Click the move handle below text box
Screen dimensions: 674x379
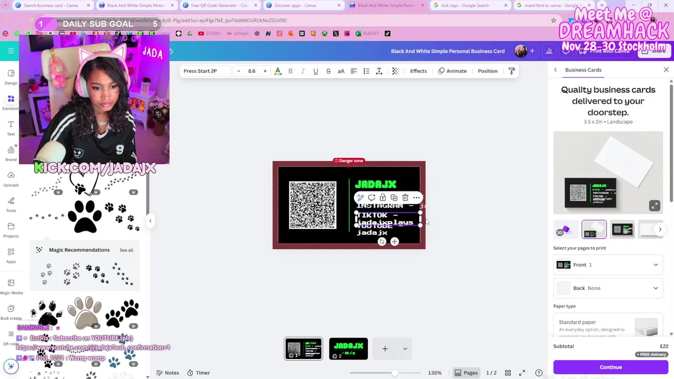[x=394, y=242]
